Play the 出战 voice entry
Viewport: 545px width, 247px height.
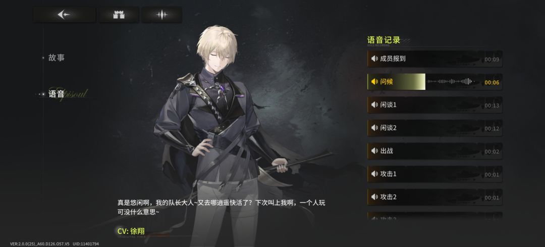click(x=435, y=151)
